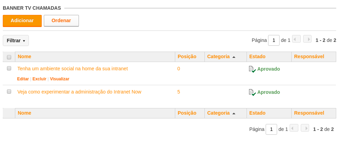The width and height of the screenshot is (339, 142).
Task: Click the Ordenar button
Action: [61, 21]
